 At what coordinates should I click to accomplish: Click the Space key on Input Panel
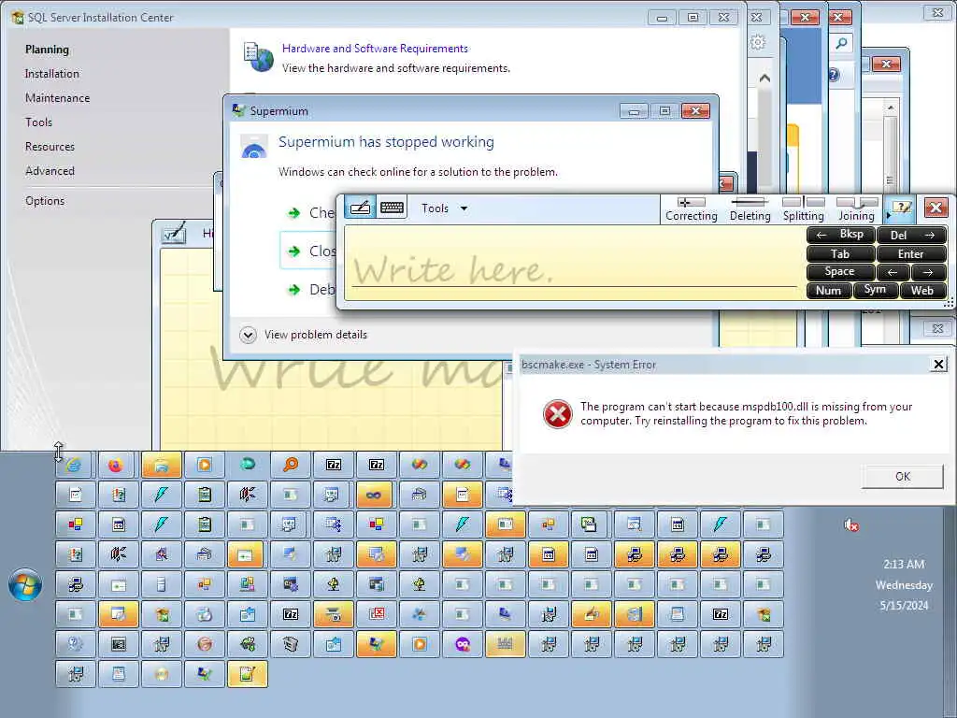click(x=841, y=272)
